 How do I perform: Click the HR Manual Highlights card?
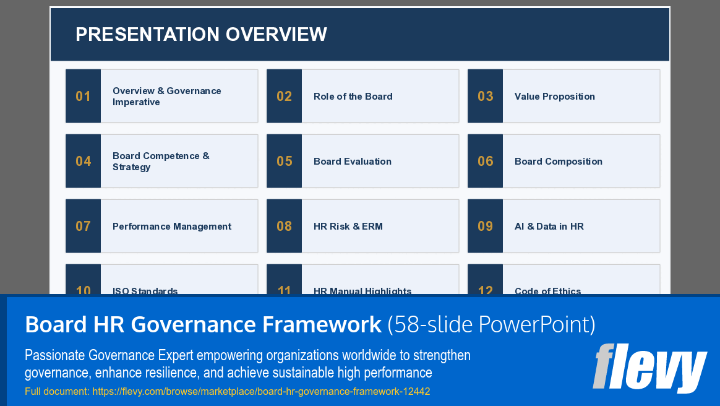(x=362, y=279)
